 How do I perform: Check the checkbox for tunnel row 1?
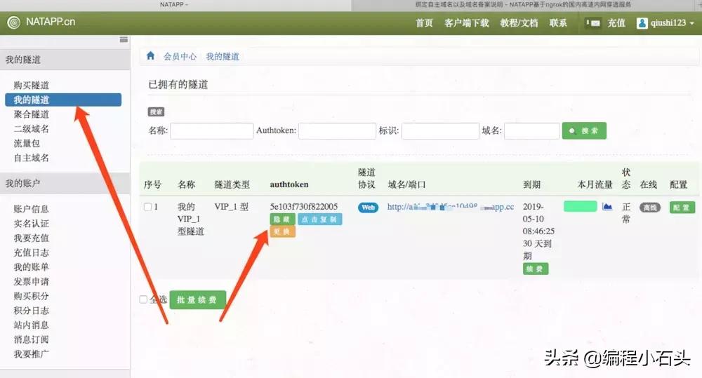(x=147, y=207)
